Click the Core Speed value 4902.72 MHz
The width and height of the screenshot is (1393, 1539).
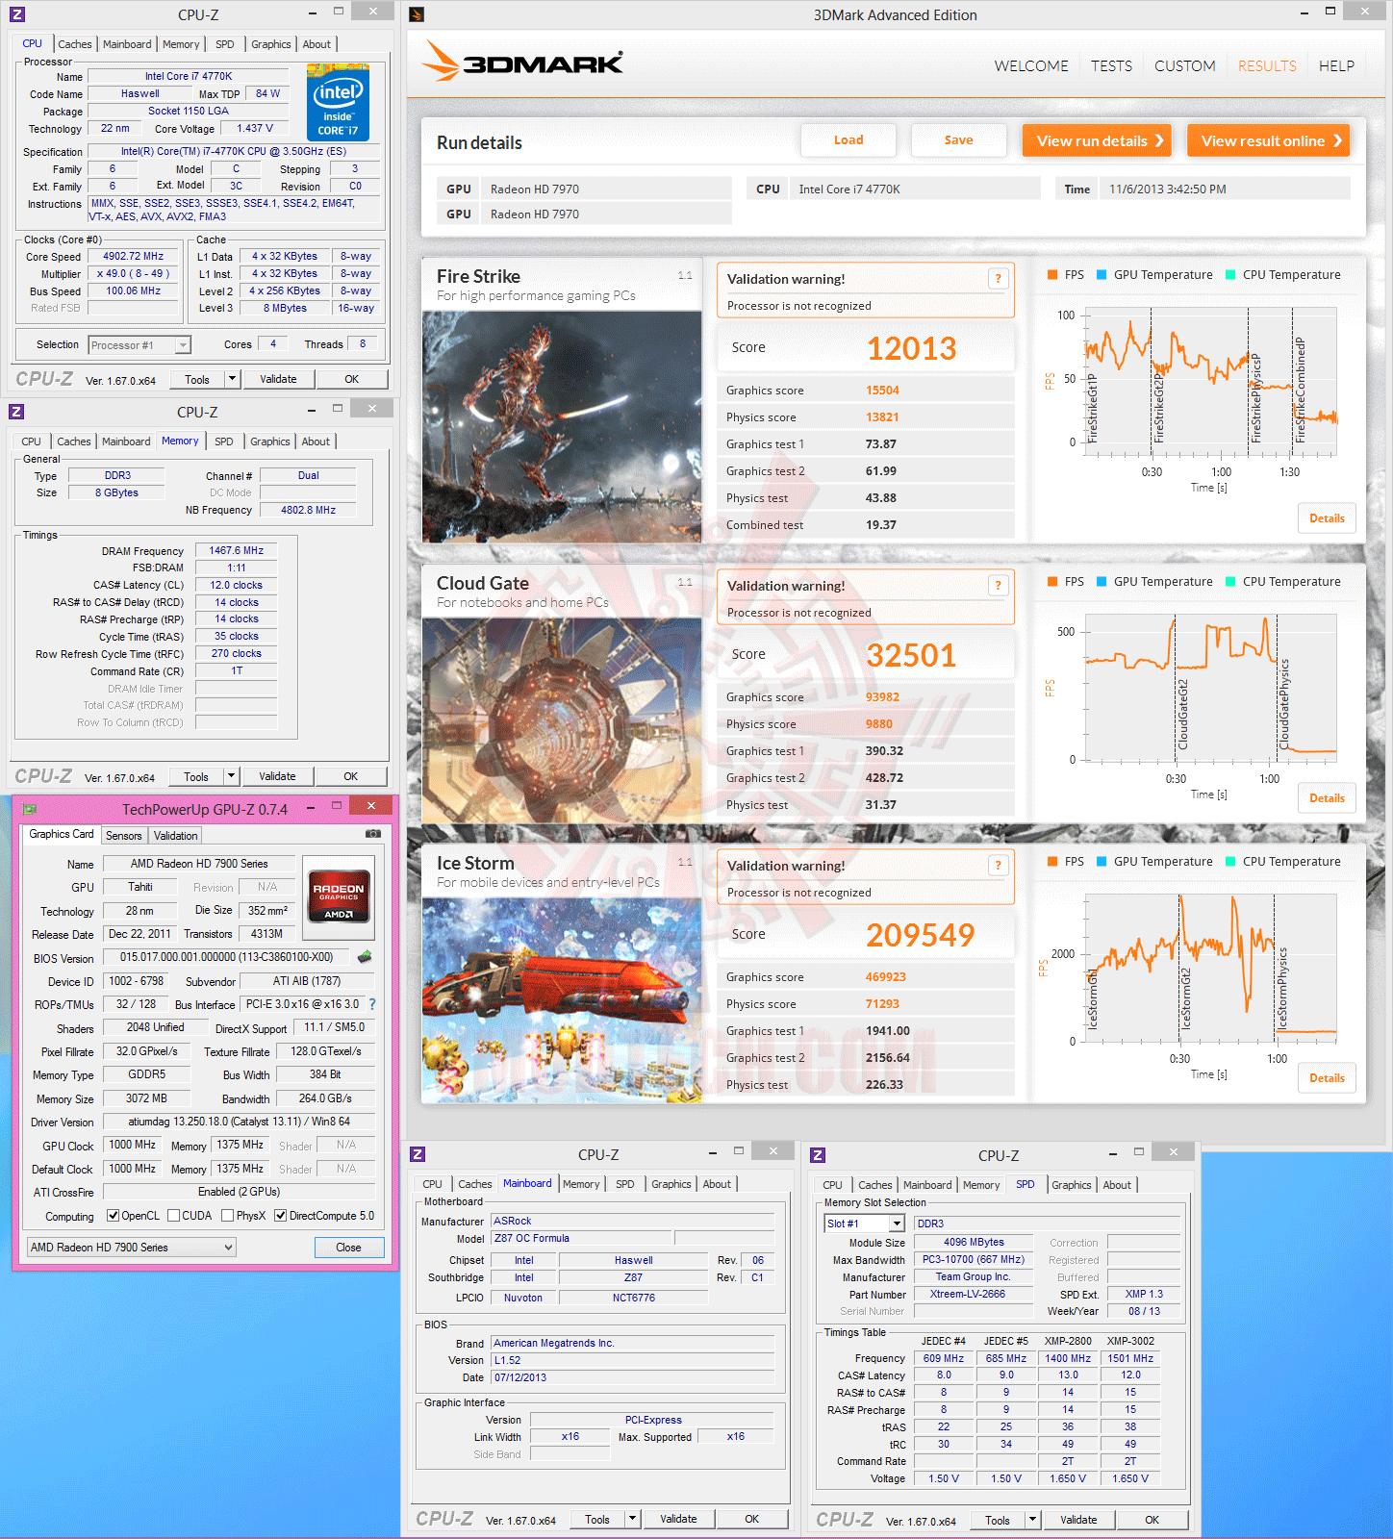[134, 257]
